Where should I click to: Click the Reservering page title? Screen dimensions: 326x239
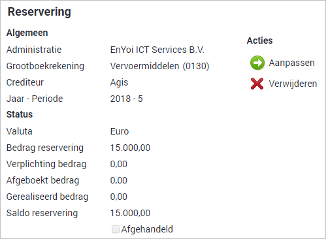pyautogui.click(x=39, y=12)
